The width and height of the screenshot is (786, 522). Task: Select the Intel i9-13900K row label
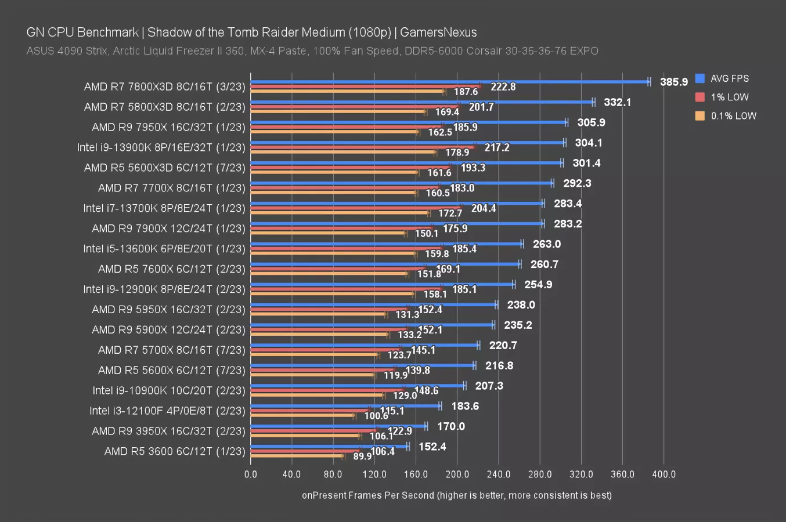pyautogui.click(x=161, y=147)
